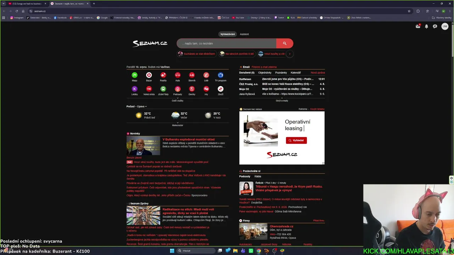This screenshot has width=454, height=255.
Task: Reload the page with the browser refresh icon
Action: click(x=17, y=11)
